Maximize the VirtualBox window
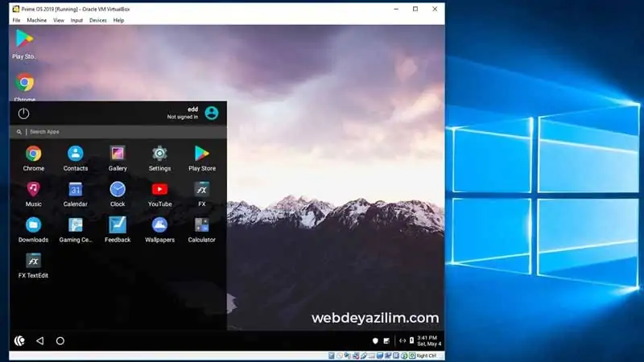Viewport: 644px width, 362px height. pyautogui.click(x=415, y=9)
